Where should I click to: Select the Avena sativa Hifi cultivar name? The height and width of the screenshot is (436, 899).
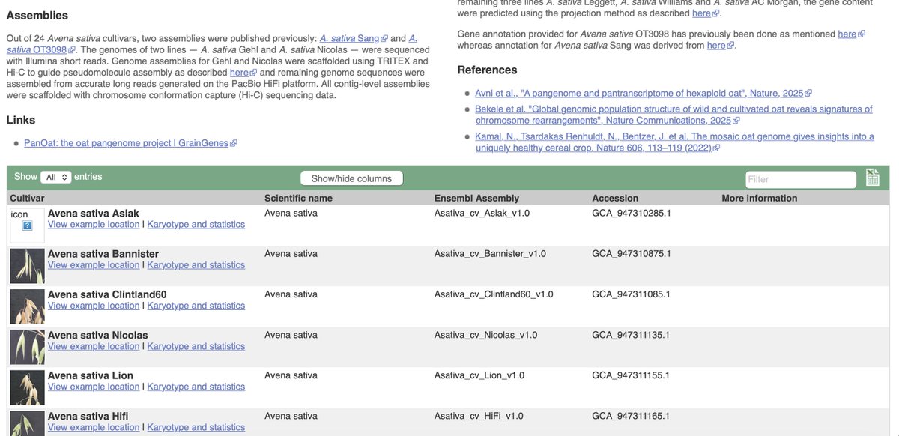(x=89, y=416)
